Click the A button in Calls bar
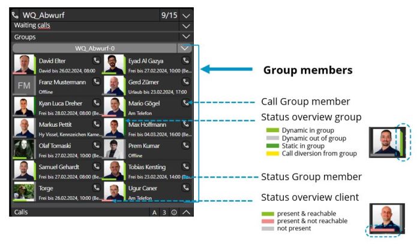420x244 pixels. pos(154,212)
